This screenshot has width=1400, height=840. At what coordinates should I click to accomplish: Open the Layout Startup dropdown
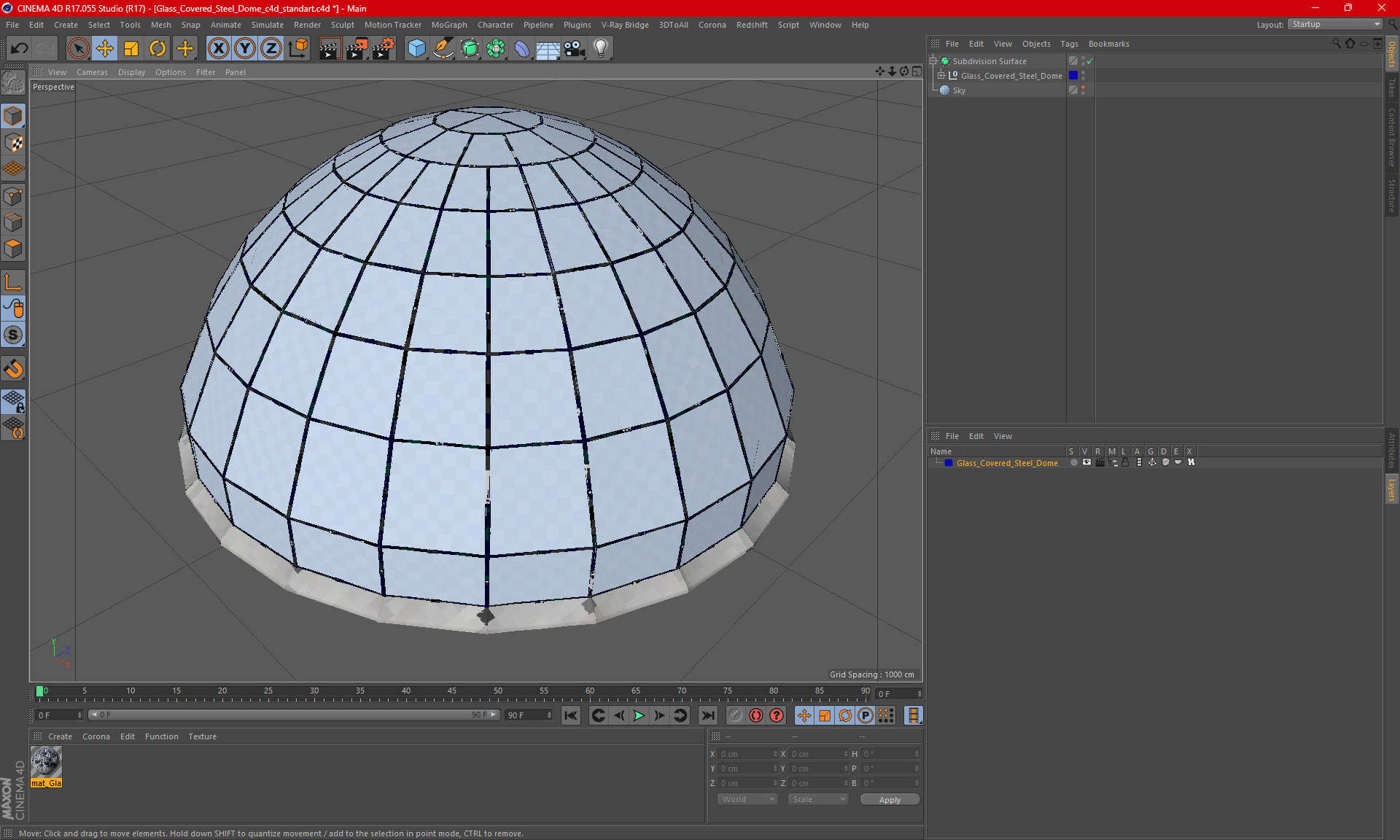pyautogui.click(x=1336, y=24)
